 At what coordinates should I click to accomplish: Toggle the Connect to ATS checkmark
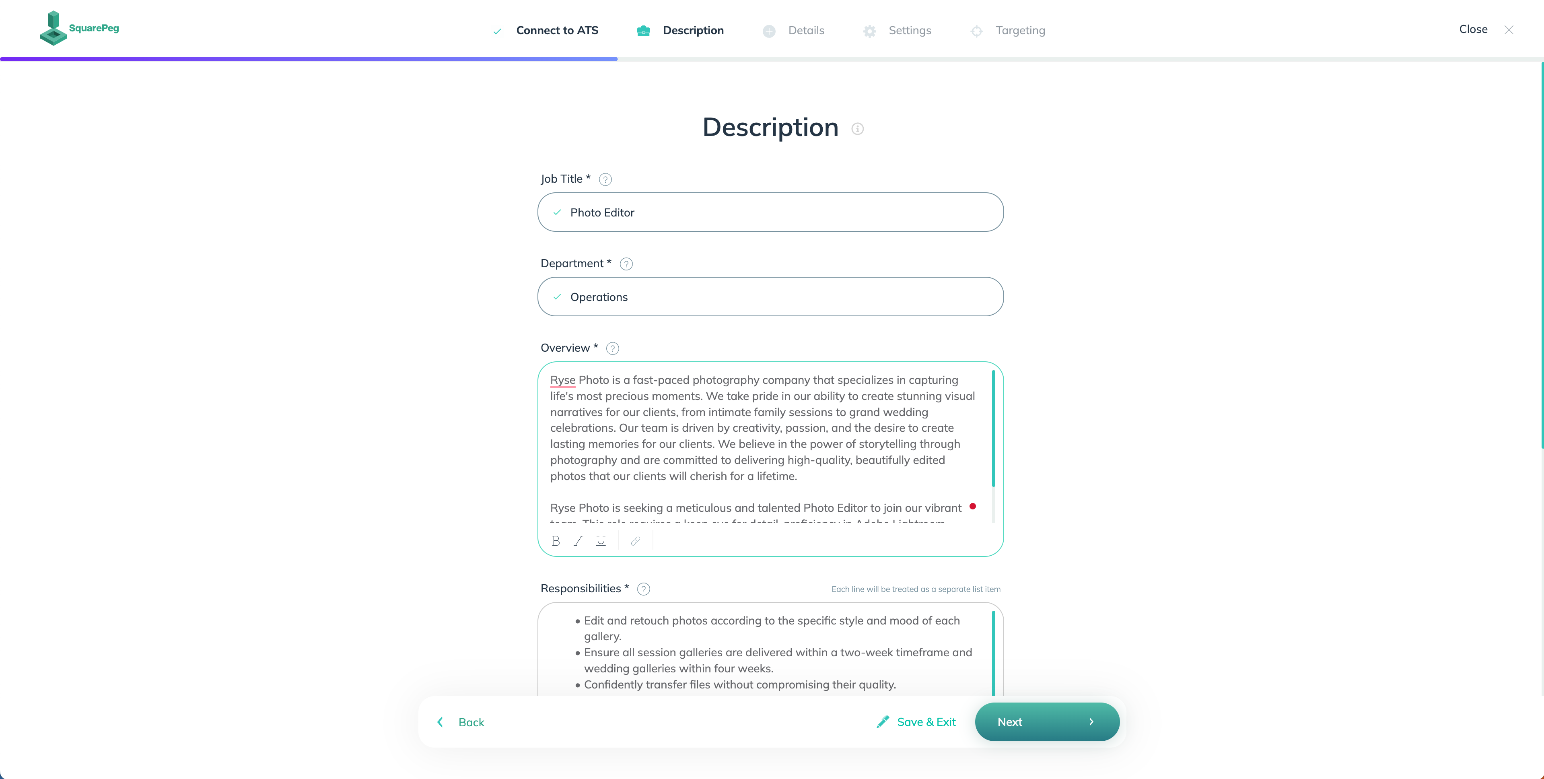click(496, 30)
